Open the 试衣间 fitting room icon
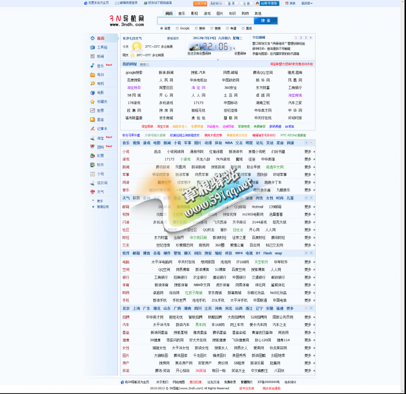Image resolution: width=406 pixels, height=394 pixels. pos(92,183)
